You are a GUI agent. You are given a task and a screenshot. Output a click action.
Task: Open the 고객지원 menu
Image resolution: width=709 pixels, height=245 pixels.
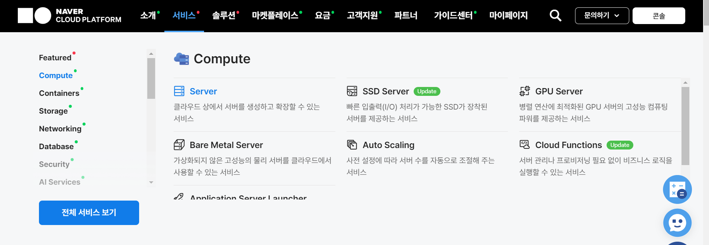tap(362, 16)
